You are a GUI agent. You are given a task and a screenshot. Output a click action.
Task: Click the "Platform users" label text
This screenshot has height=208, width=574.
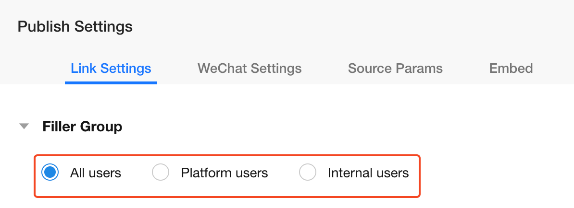(x=224, y=173)
